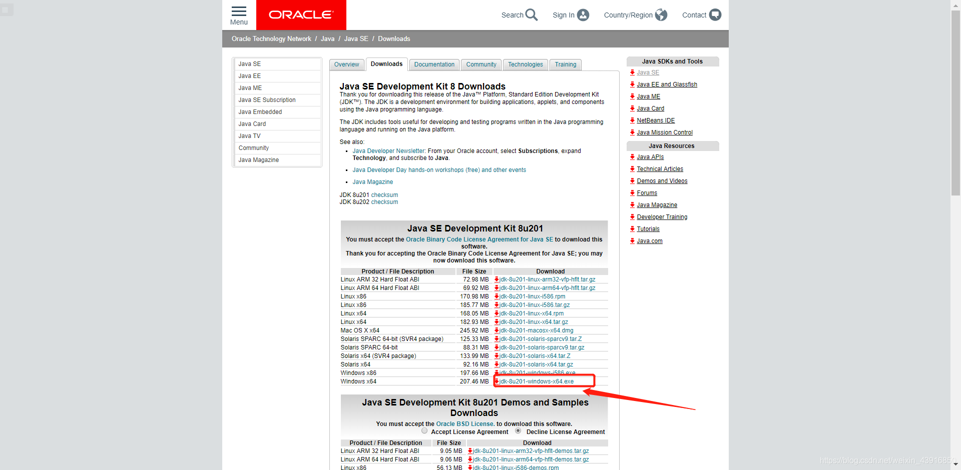Image resolution: width=961 pixels, height=470 pixels.
Task: Open the hamburger Menu
Action: tap(239, 13)
